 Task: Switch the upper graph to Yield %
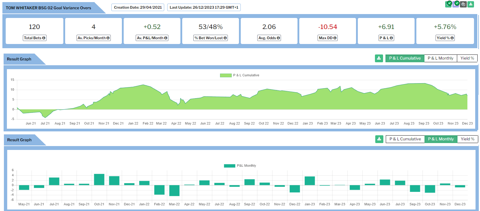(x=467, y=58)
